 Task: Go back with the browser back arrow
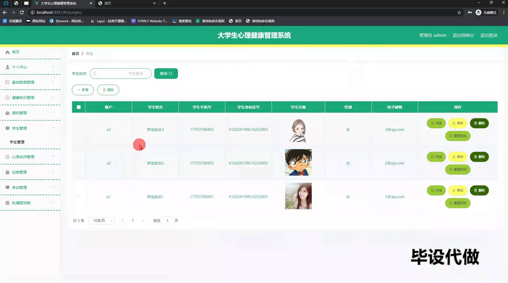click(x=5, y=12)
